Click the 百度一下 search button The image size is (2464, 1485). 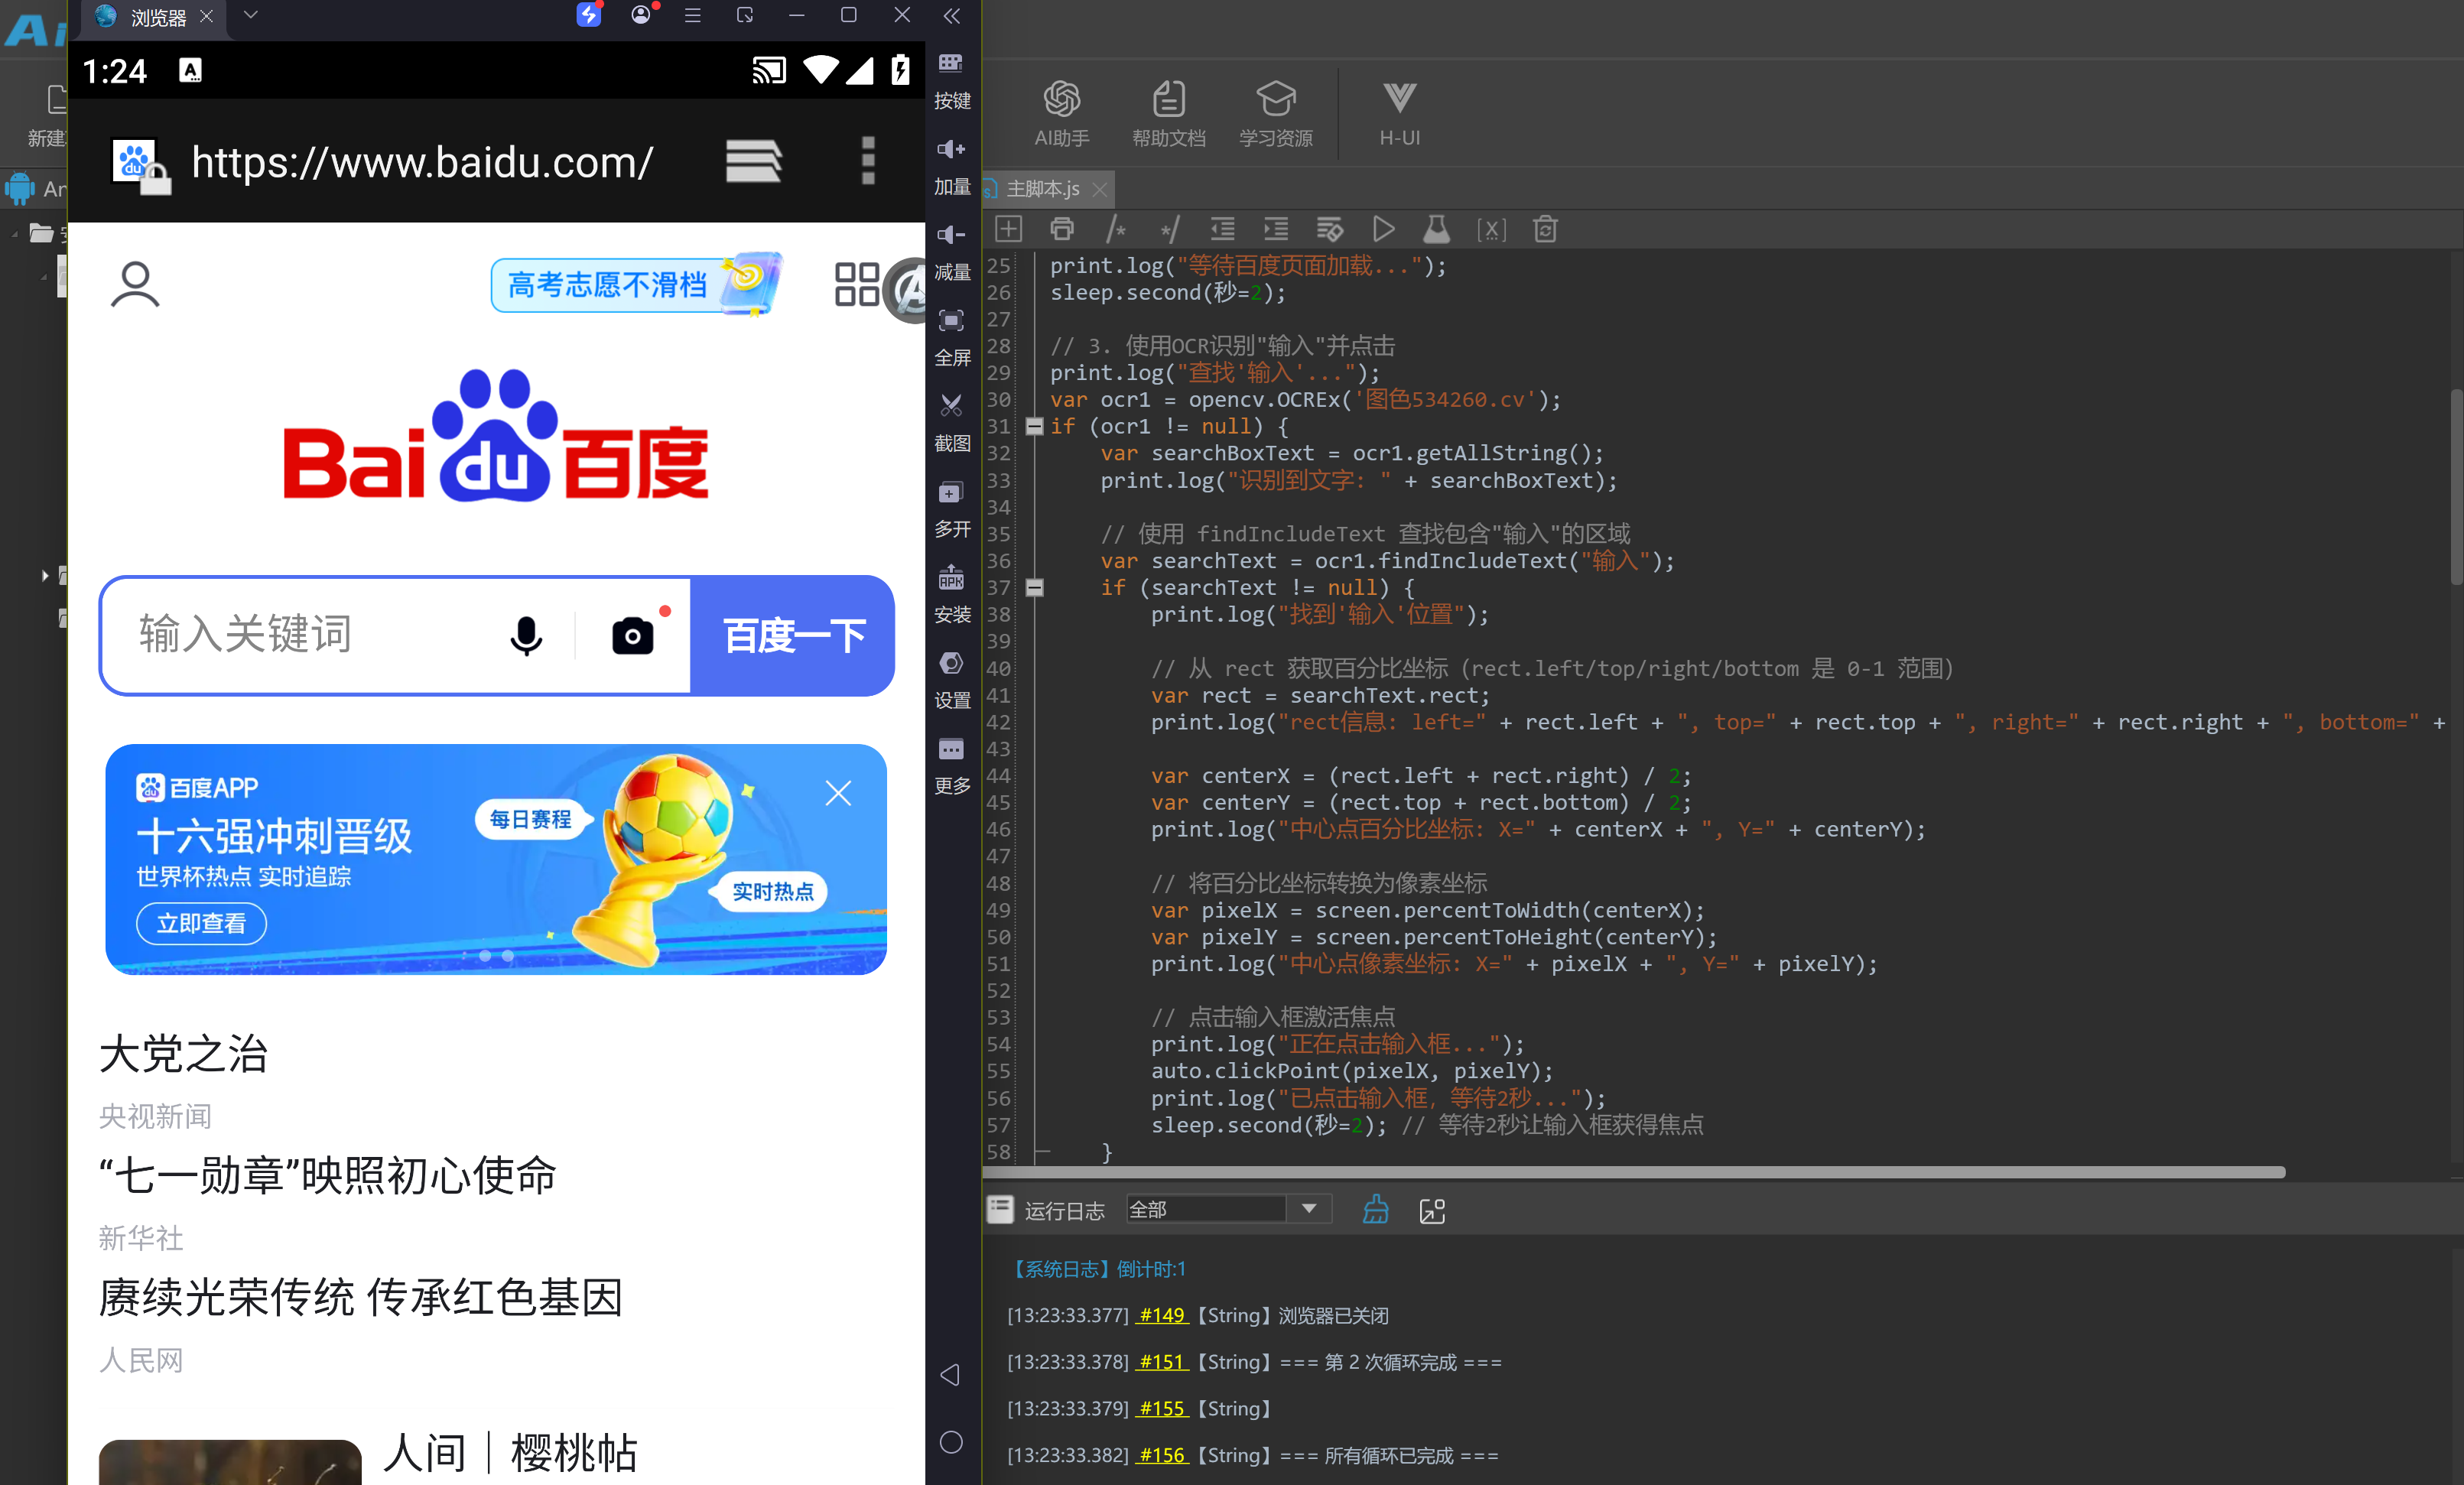click(792, 635)
